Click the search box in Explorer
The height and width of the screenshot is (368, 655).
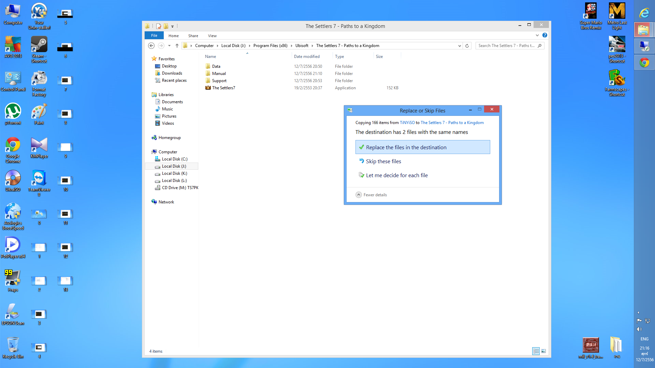click(x=507, y=46)
